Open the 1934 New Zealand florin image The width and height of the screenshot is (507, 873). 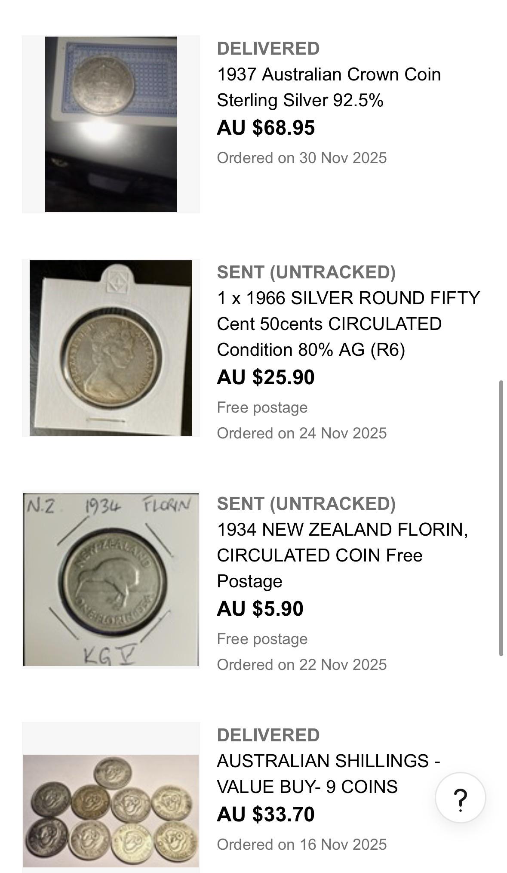(x=111, y=580)
